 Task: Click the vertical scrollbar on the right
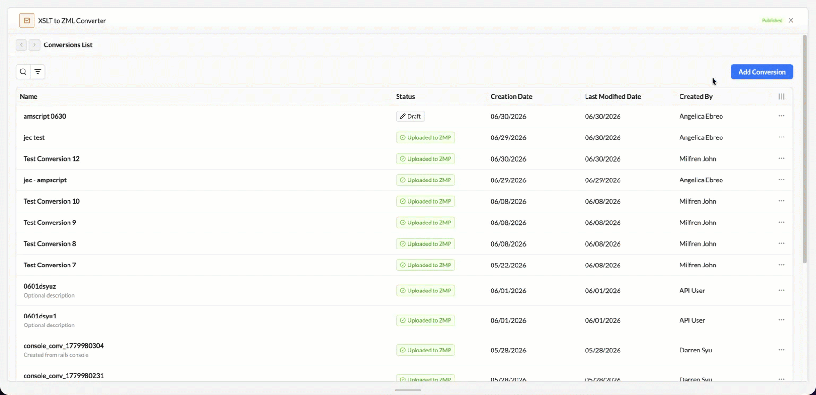pyautogui.click(x=805, y=149)
